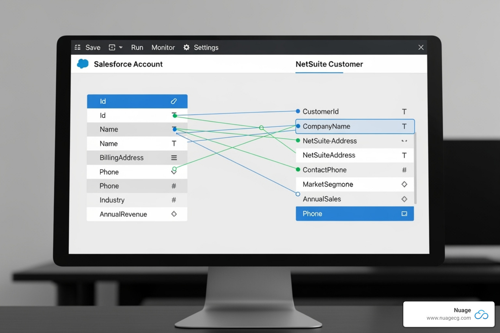The width and height of the screenshot is (500, 333).
Task: Click the green dot beside ContactPhone
Action: [x=298, y=169]
